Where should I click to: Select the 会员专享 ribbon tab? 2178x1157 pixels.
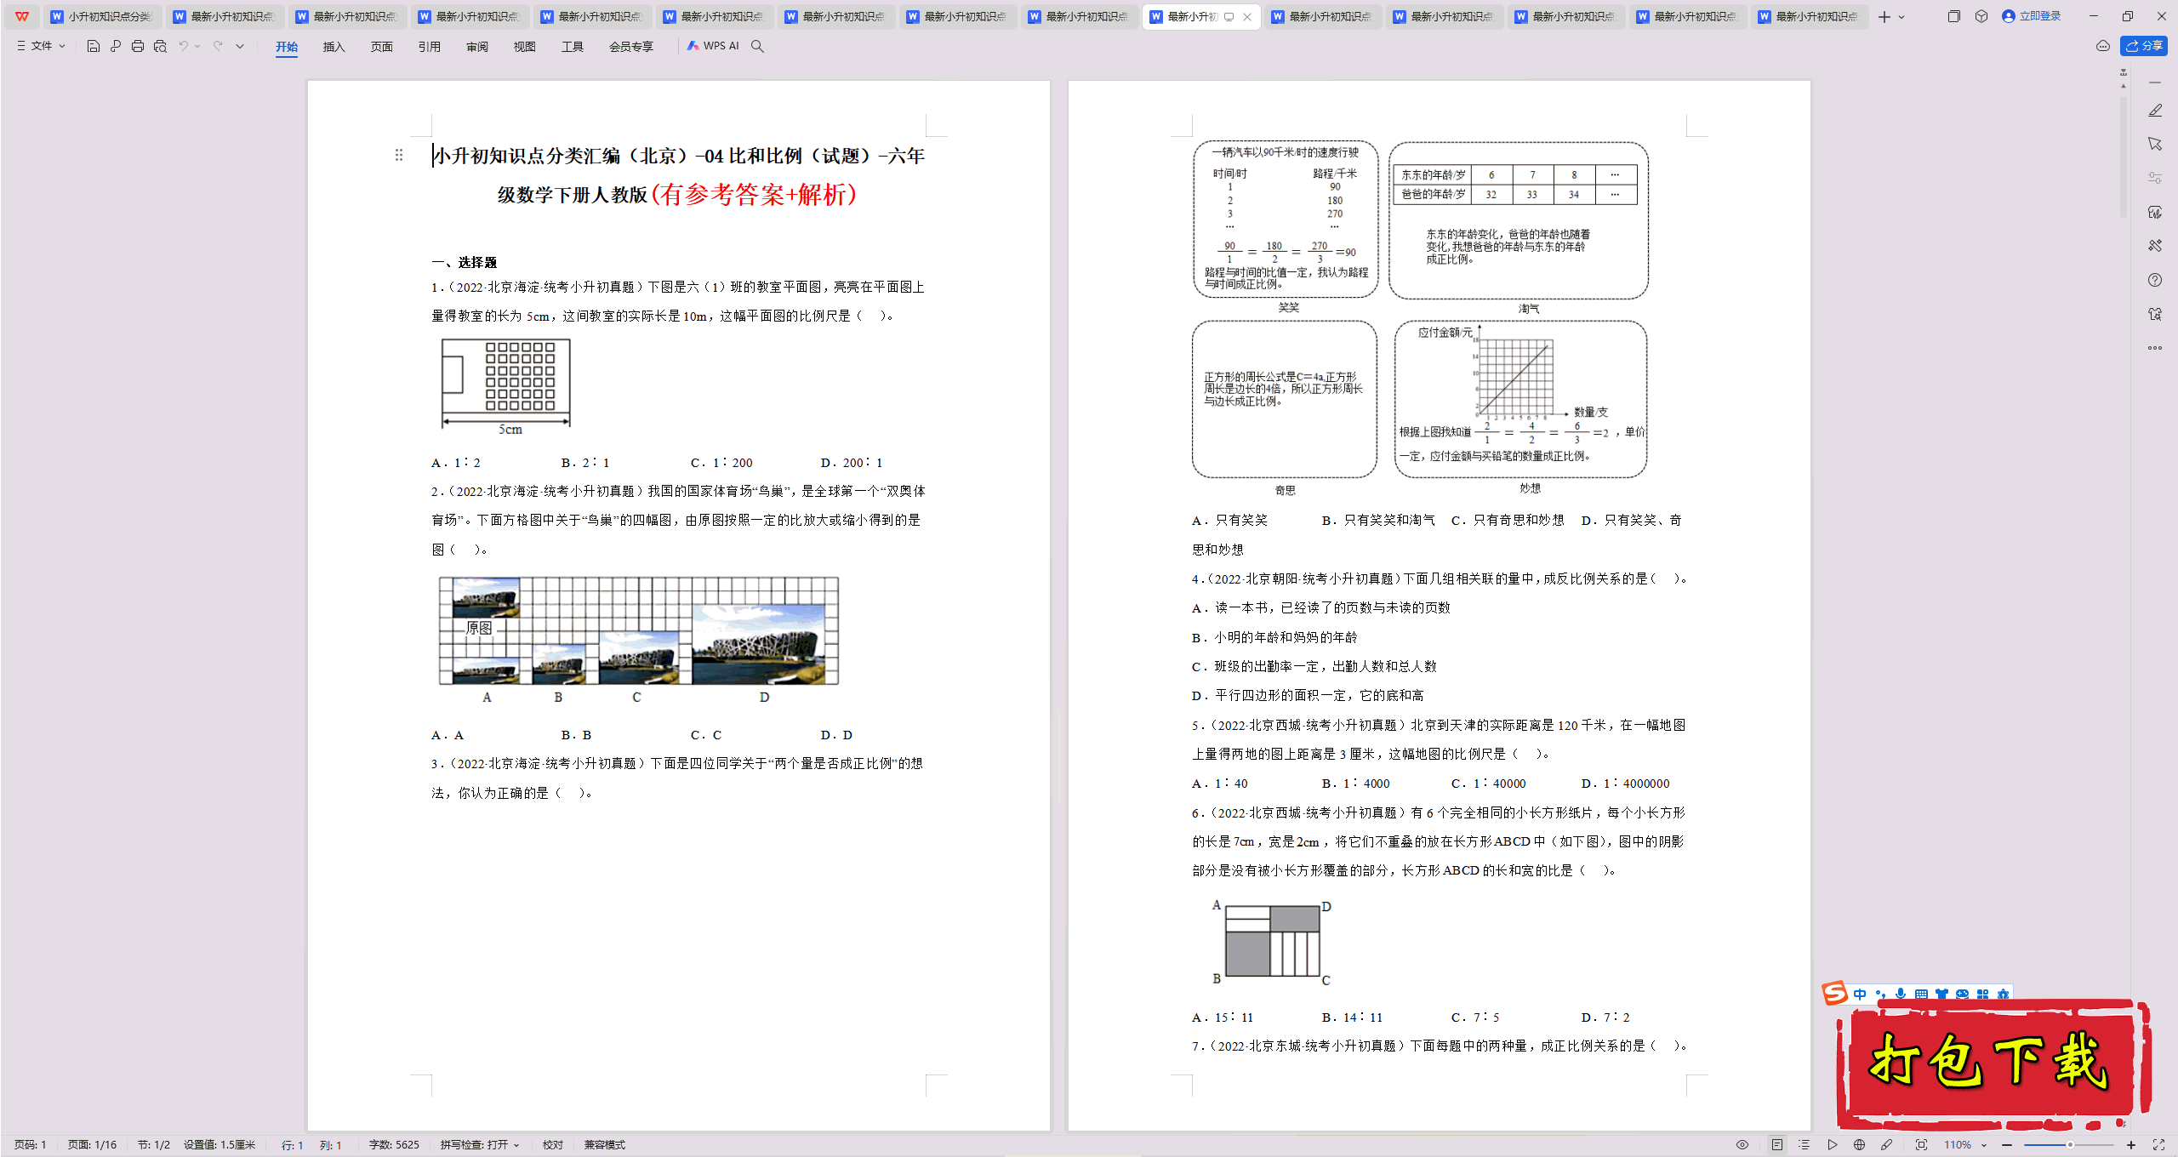630,47
